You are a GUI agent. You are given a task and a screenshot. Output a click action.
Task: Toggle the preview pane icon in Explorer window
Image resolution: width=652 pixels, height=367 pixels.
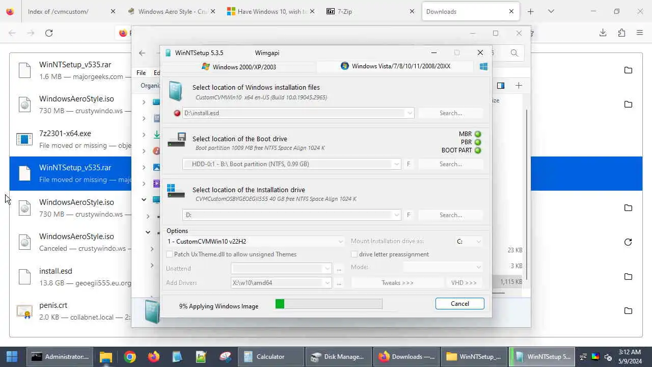501,86
